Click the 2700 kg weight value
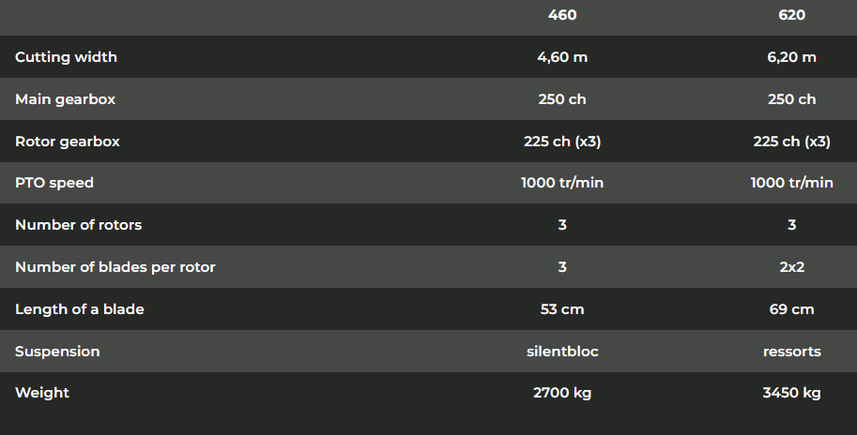 (x=562, y=393)
